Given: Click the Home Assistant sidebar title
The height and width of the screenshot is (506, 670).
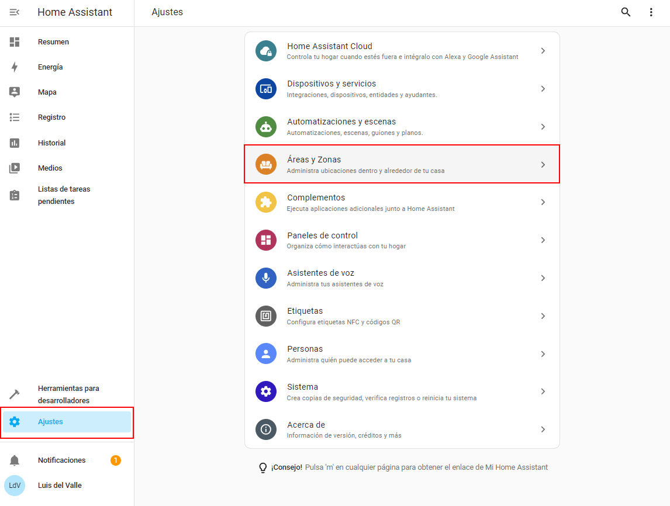Looking at the screenshot, I should (x=75, y=12).
